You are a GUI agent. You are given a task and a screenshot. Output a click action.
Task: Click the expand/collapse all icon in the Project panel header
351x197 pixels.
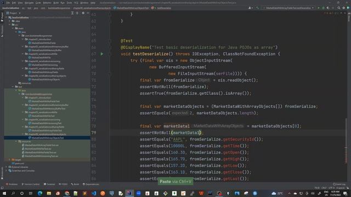tap(72, 13)
